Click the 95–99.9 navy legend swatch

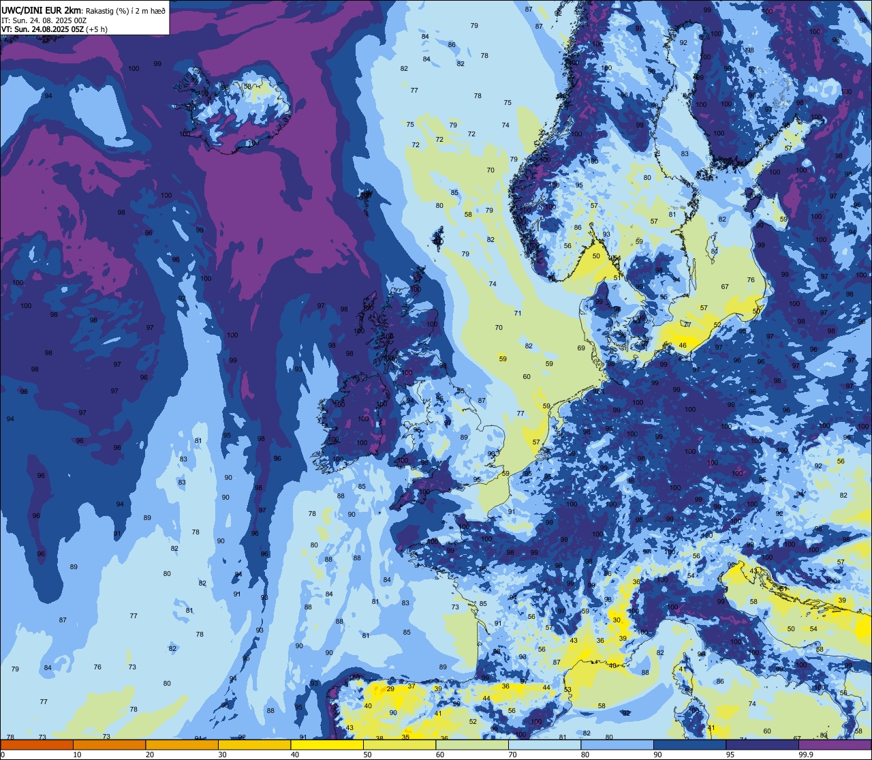pos(762,745)
